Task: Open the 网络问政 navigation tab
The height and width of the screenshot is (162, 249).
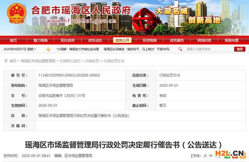Action: coord(204,40)
